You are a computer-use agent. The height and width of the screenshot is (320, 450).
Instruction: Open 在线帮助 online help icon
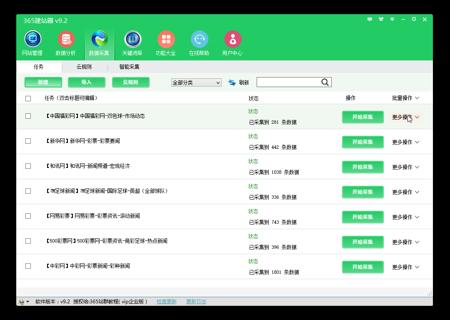pyautogui.click(x=199, y=39)
